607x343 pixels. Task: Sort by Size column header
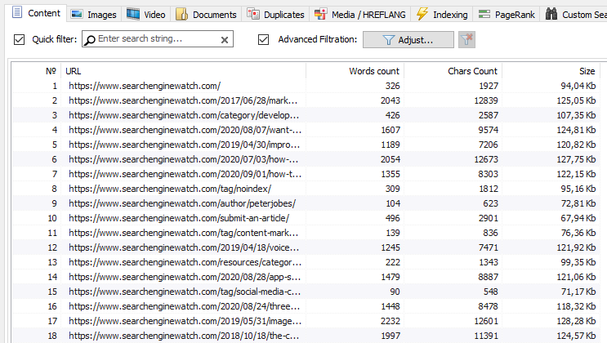click(x=551, y=71)
